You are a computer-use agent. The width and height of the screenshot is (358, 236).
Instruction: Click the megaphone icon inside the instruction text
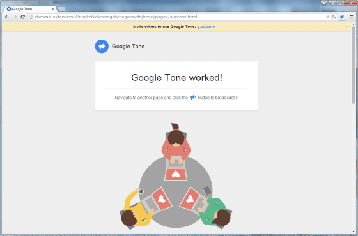[x=192, y=97]
